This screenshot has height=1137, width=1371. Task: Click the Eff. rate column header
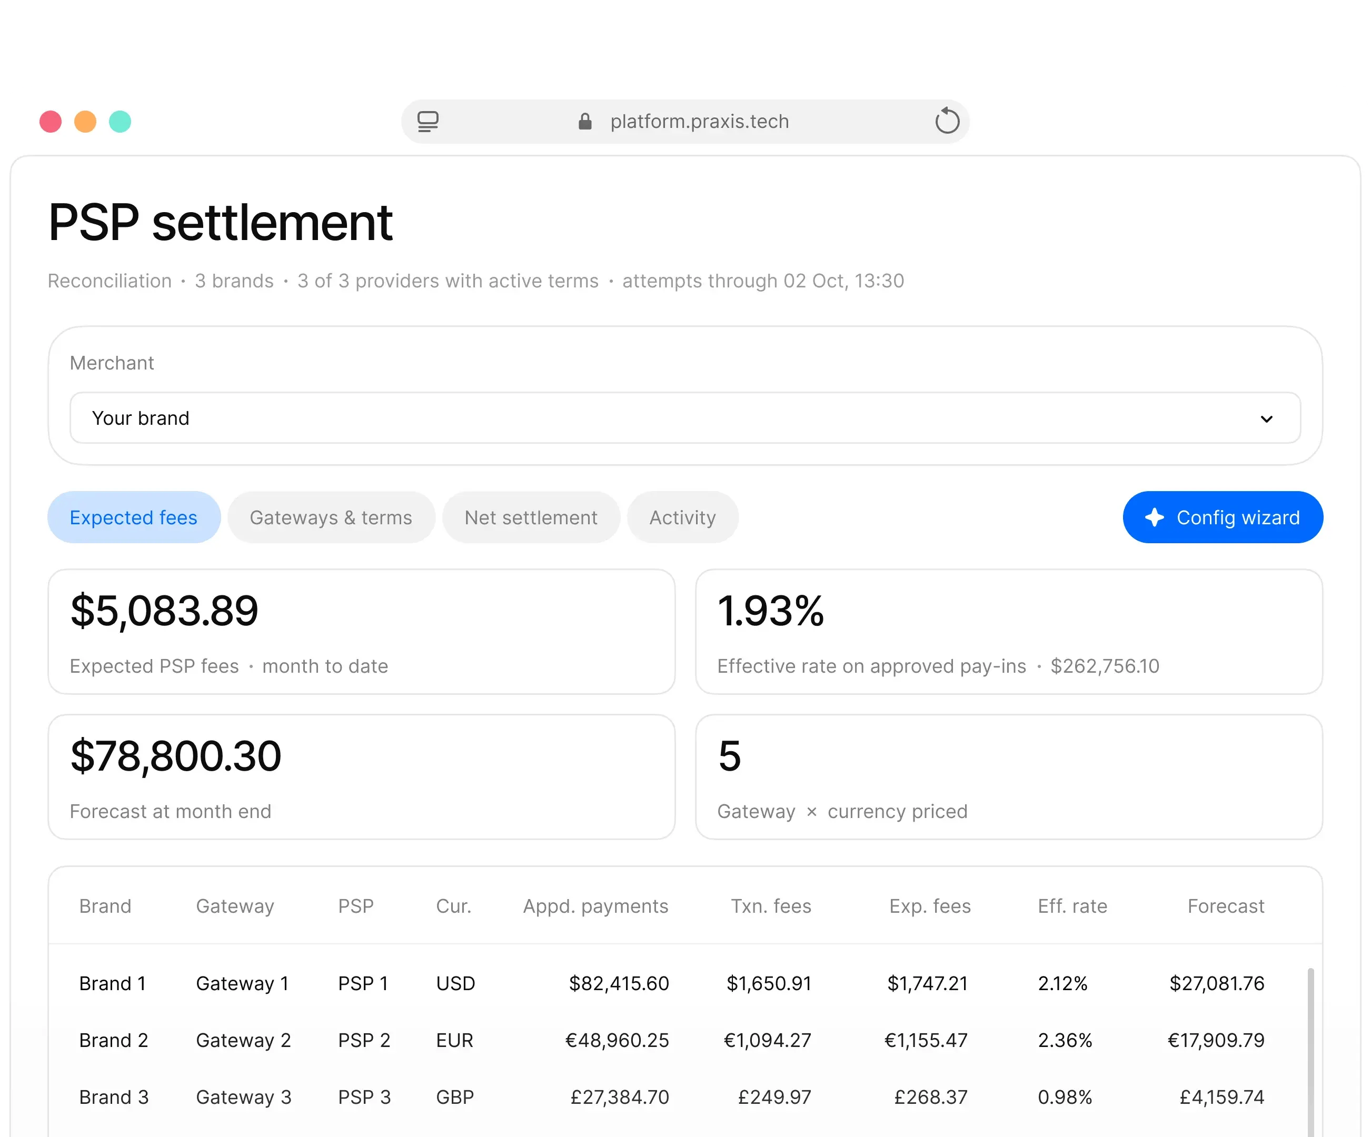(1072, 906)
